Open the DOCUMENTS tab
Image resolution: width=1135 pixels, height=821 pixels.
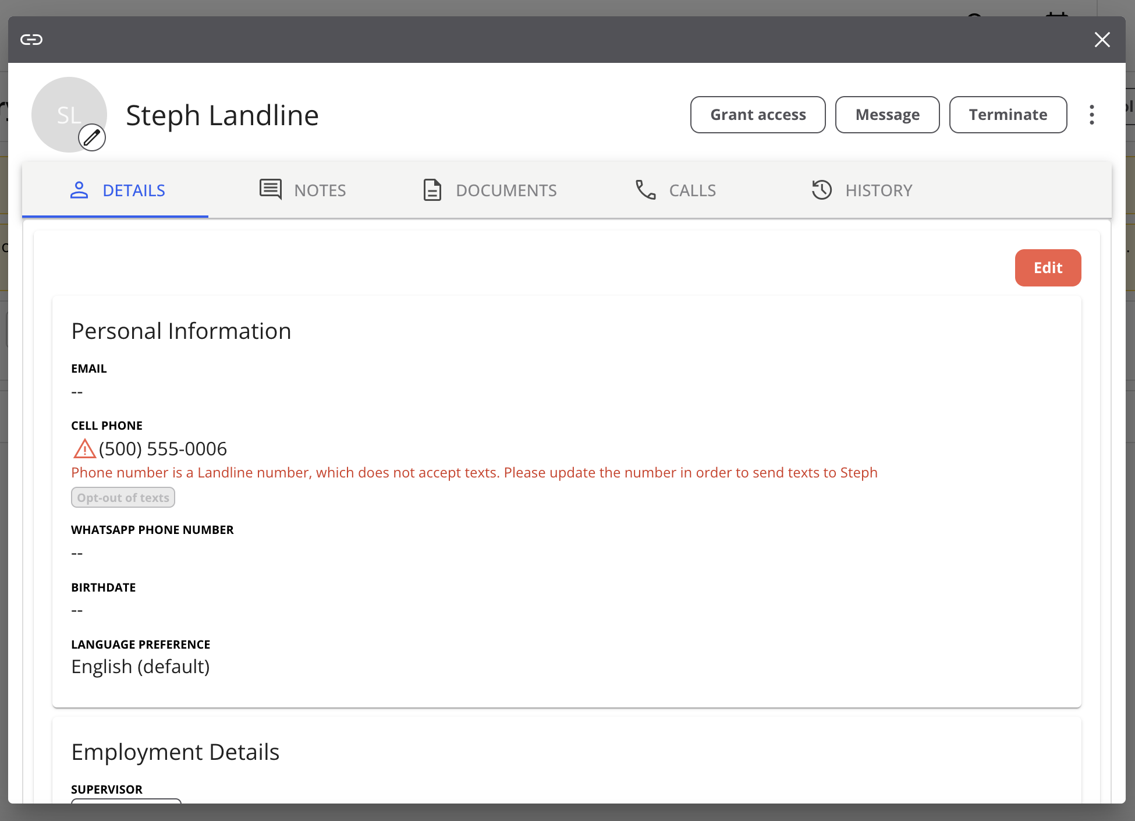pos(506,190)
